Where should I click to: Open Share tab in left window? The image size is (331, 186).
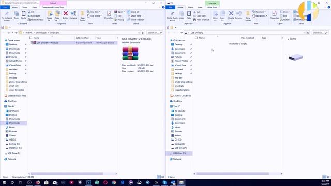(x=25, y=7)
